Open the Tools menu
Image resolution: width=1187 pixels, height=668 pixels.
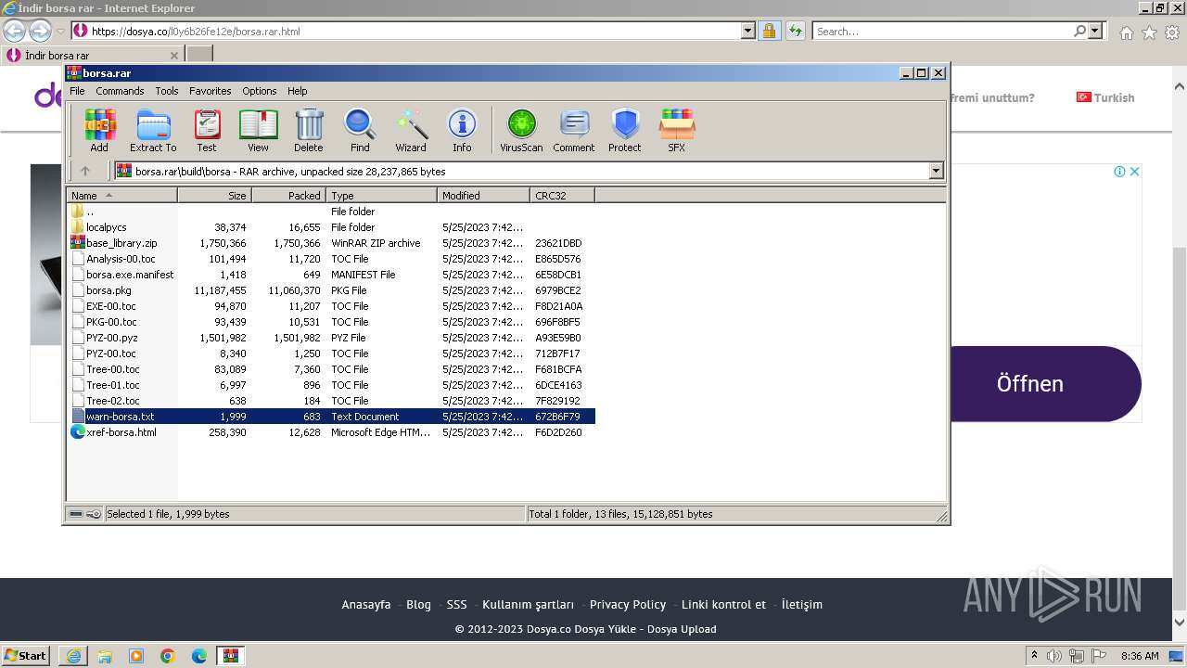click(x=167, y=91)
